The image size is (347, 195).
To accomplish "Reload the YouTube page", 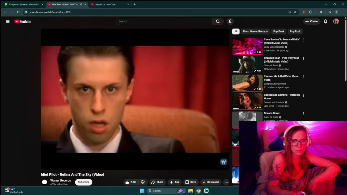I will coord(18,12).
